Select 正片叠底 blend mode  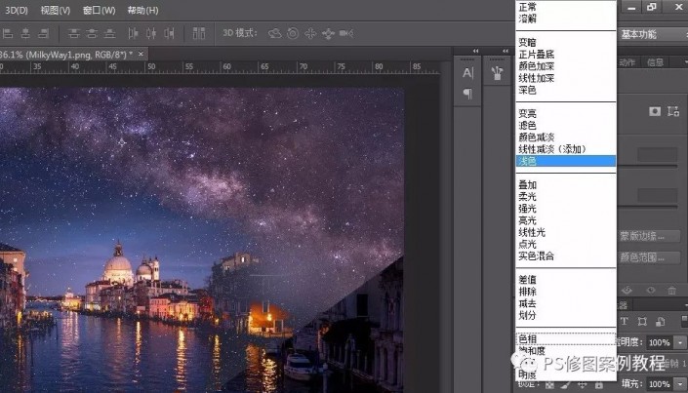click(x=566, y=55)
